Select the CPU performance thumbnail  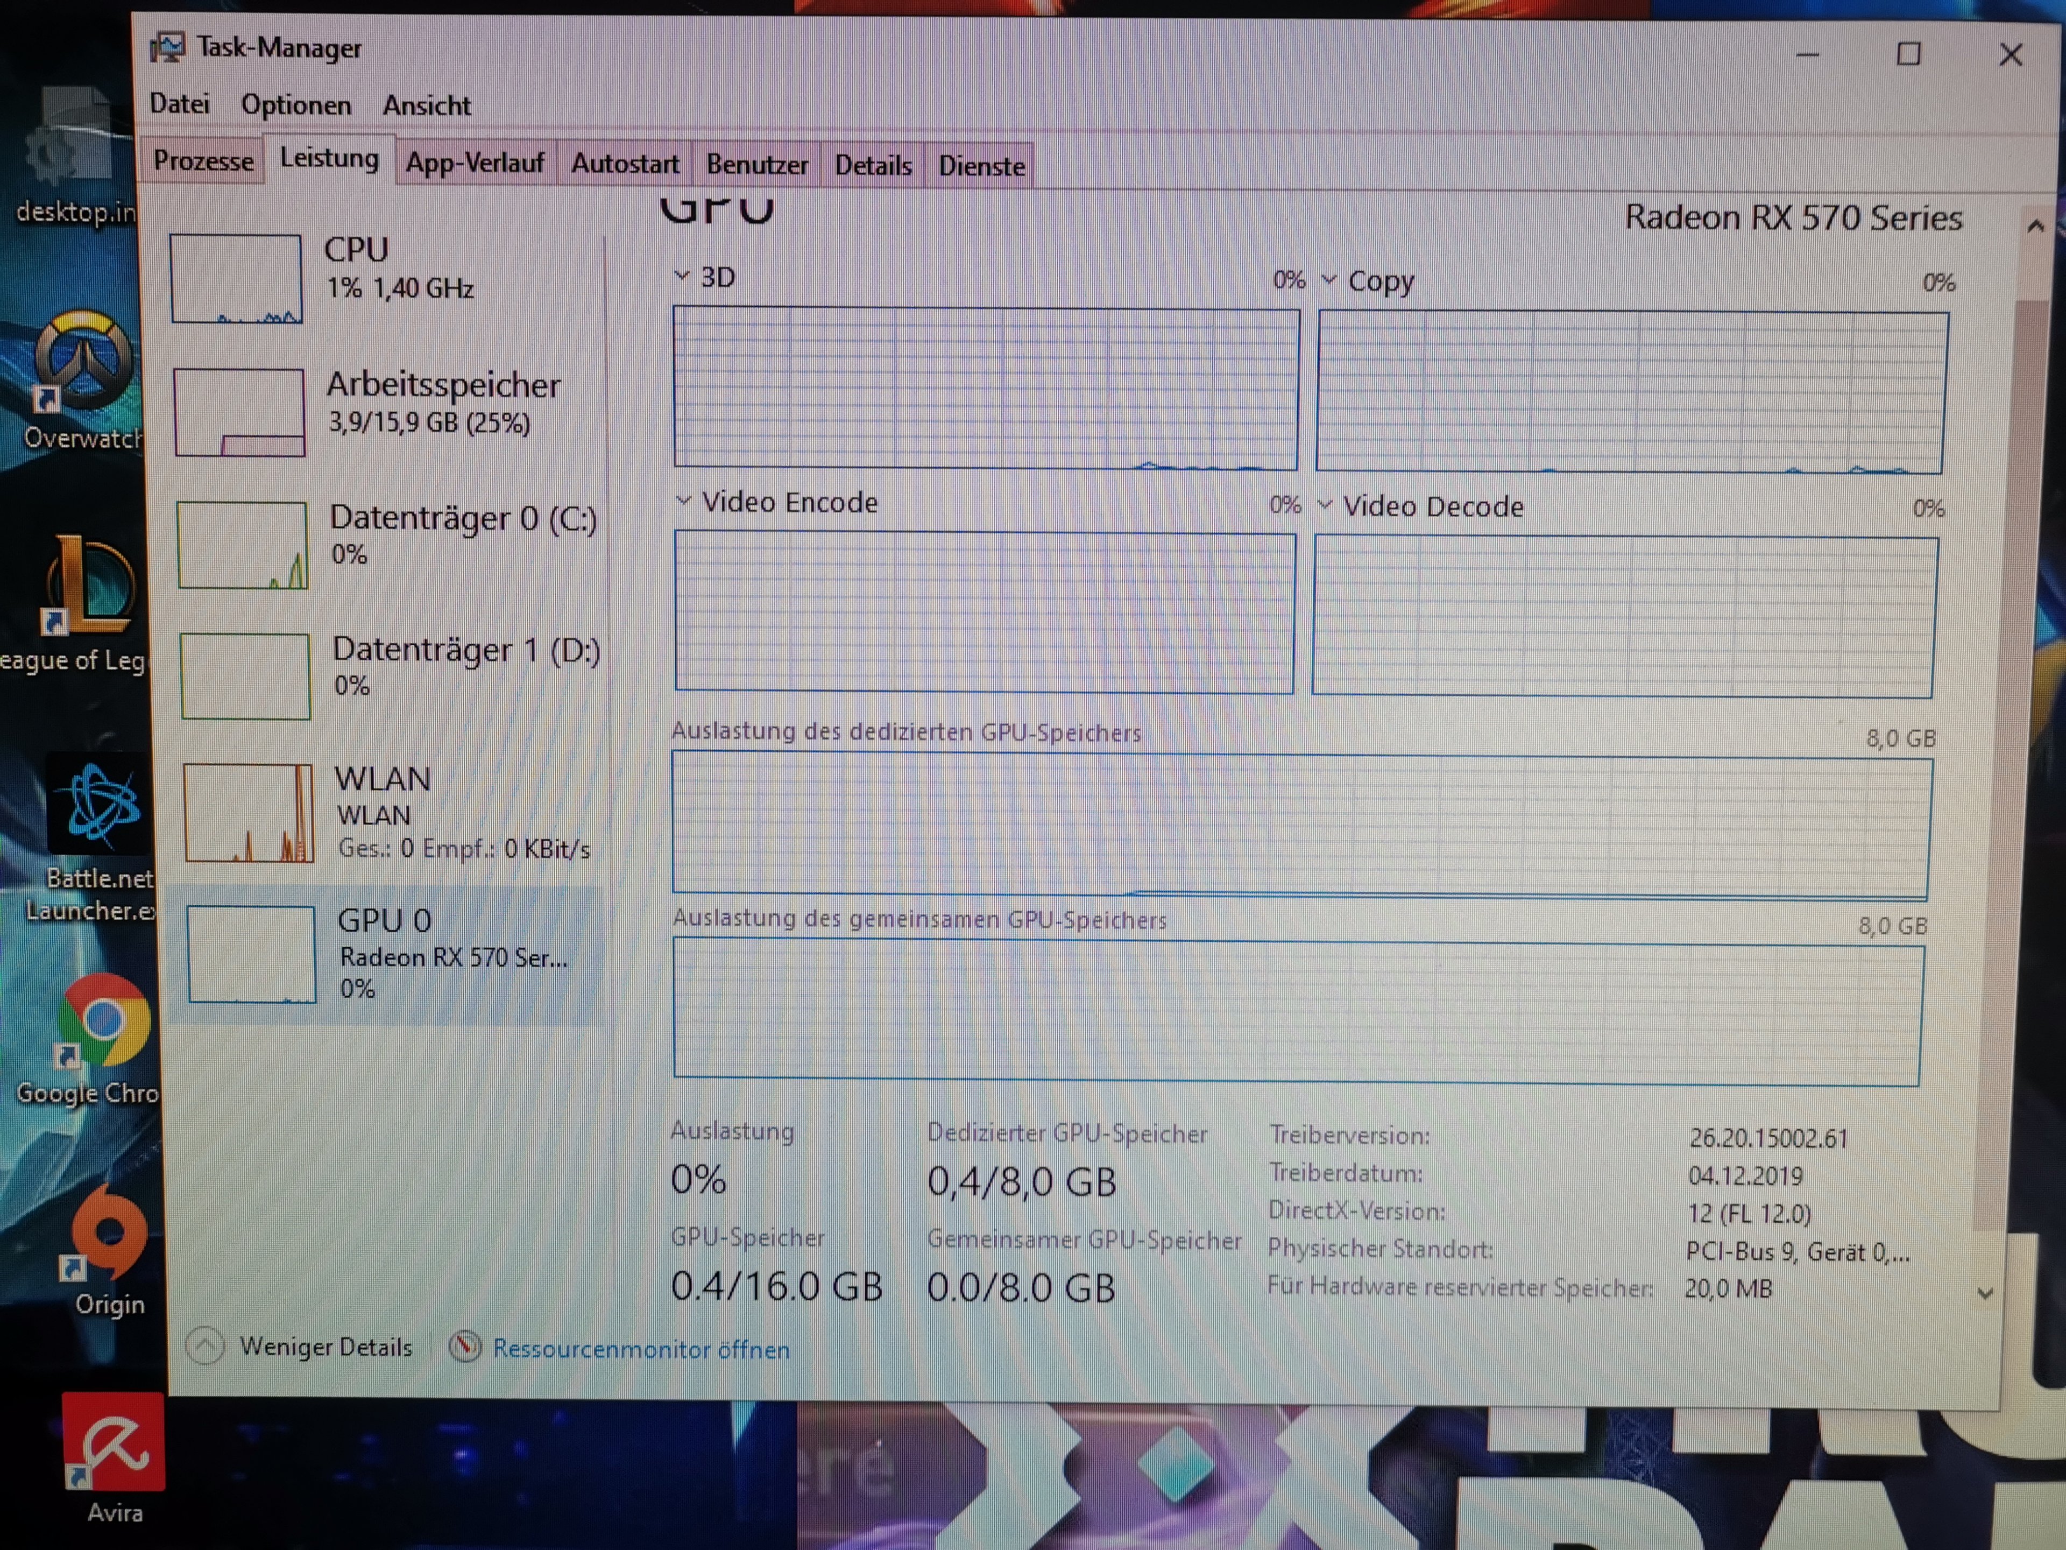pyautogui.click(x=236, y=278)
